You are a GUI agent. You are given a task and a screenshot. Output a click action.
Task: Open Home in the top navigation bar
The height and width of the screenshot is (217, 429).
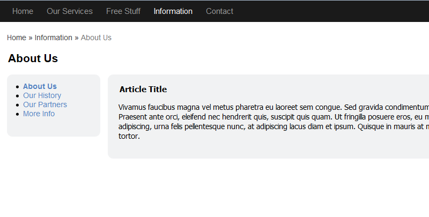(23, 11)
